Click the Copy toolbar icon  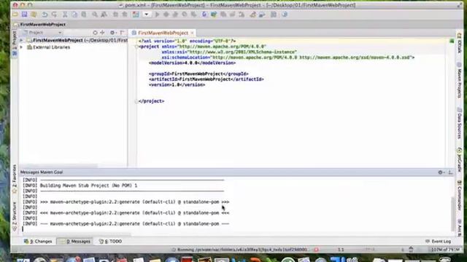tap(74, 15)
